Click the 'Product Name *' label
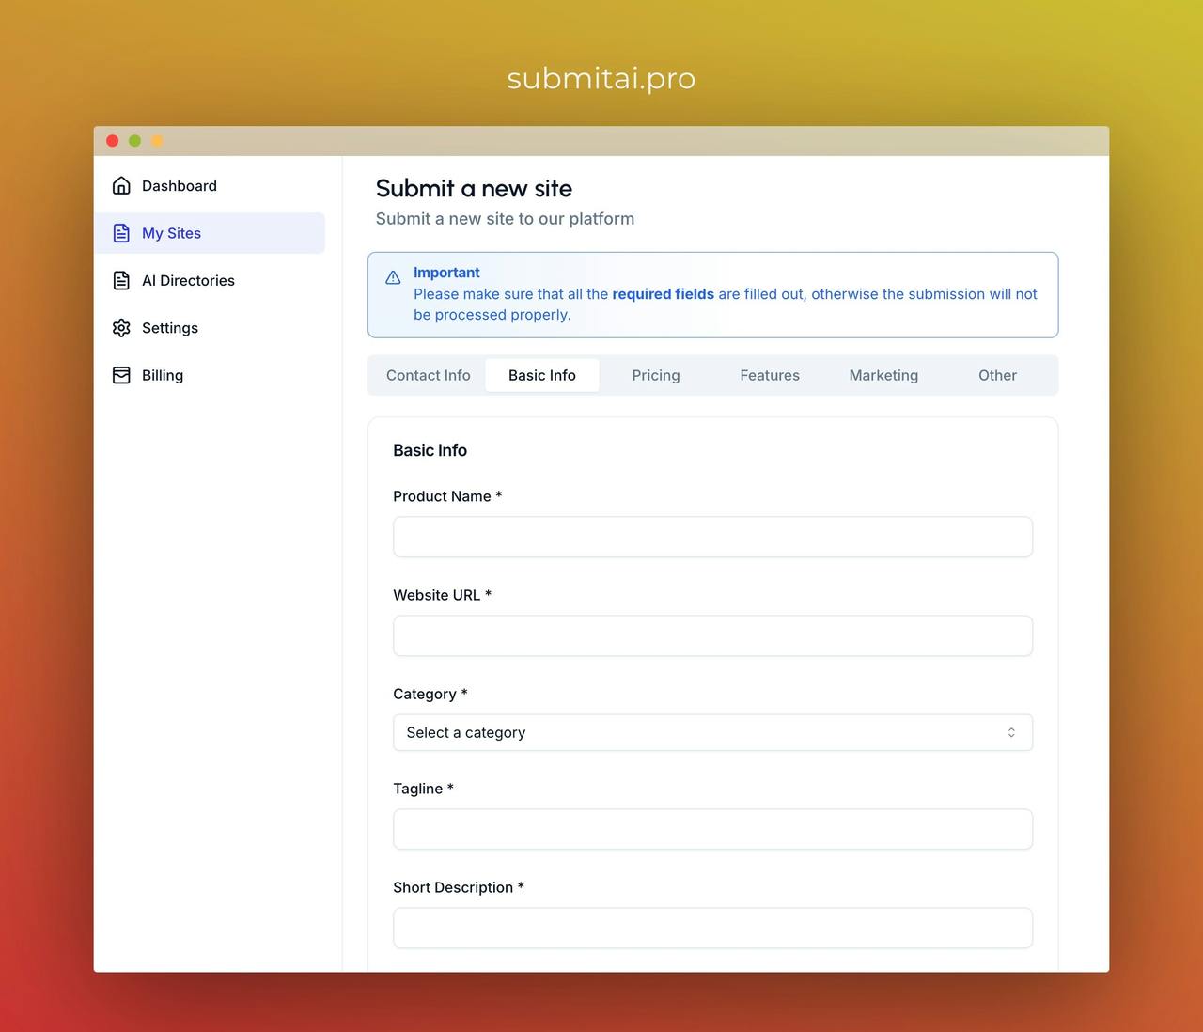 pyautogui.click(x=447, y=496)
